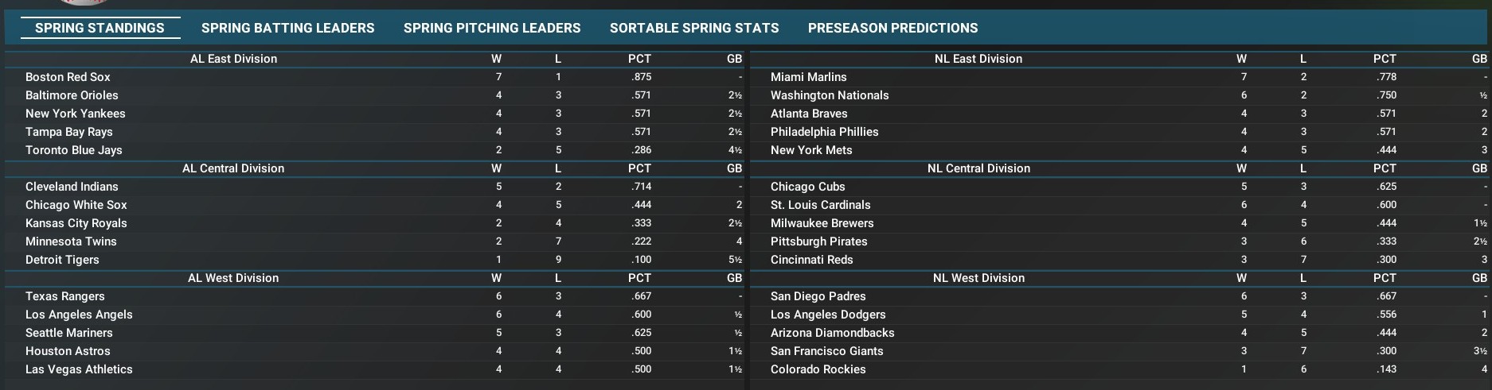The width and height of the screenshot is (1492, 390).
Task: Open Spring Pitching Leaders tab
Action: tap(492, 28)
